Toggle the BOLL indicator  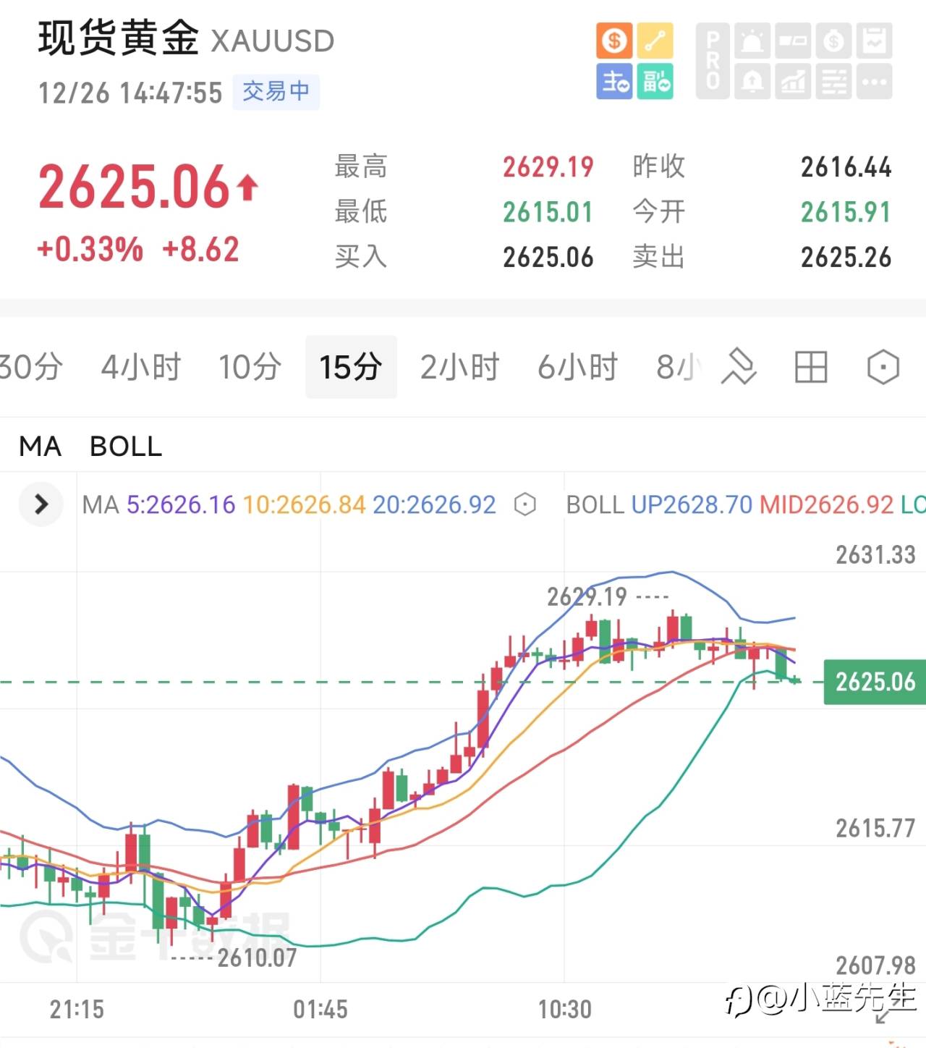pos(126,447)
